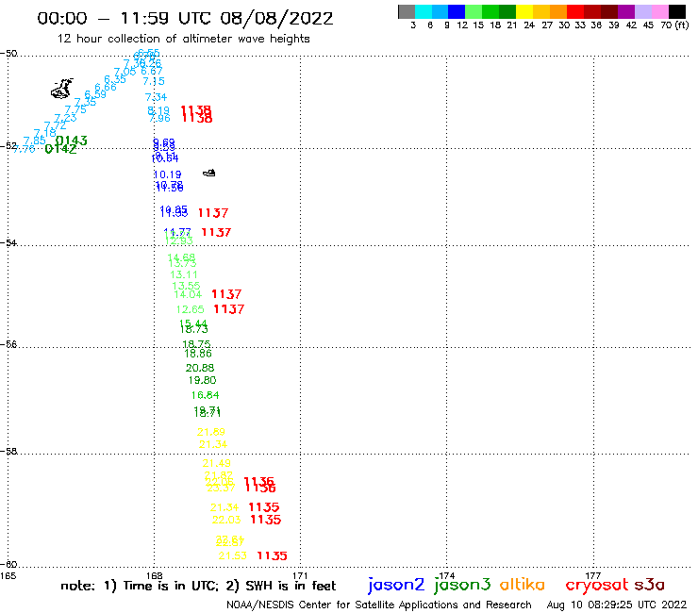Select the lavender swatch in the color scale
The height and width of the screenshot is (613, 698).
coord(642,11)
